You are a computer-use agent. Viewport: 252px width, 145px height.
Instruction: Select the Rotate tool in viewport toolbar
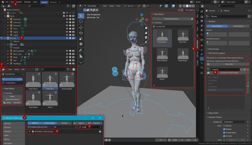tap(81, 33)
